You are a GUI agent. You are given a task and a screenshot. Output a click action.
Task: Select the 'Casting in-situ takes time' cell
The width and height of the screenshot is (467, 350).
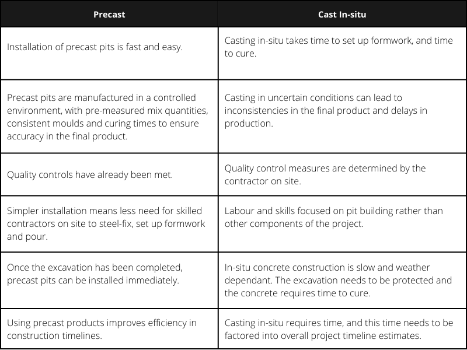pos(342,53)
